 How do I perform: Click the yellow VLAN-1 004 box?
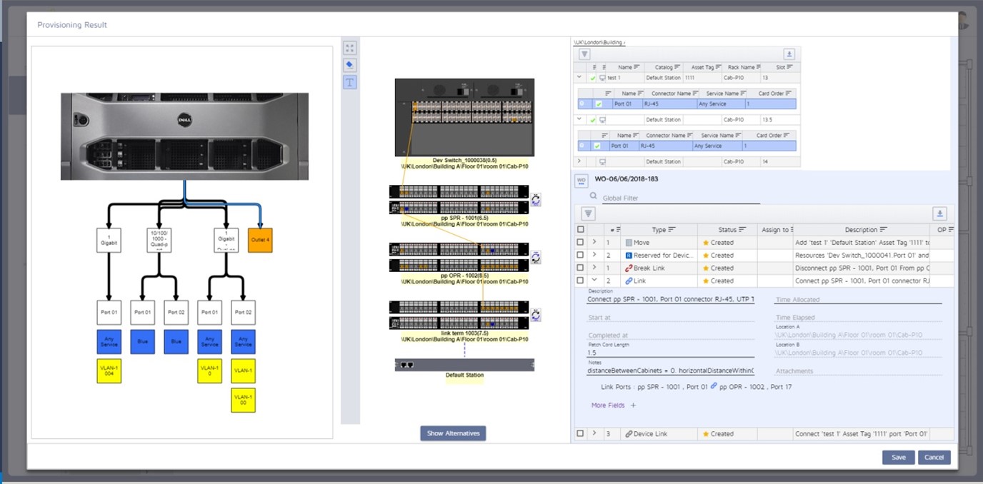pos(109,371)
